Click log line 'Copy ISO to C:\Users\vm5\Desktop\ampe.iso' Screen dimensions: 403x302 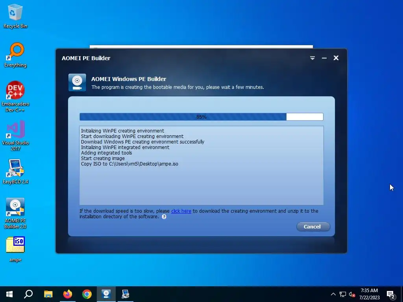pos(129,164)
